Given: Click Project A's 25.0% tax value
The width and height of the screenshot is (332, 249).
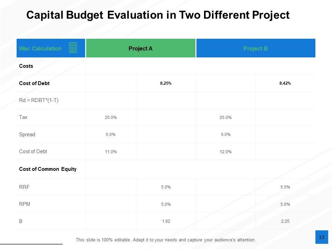Looking at the screenshot, I should click(111, 118).
